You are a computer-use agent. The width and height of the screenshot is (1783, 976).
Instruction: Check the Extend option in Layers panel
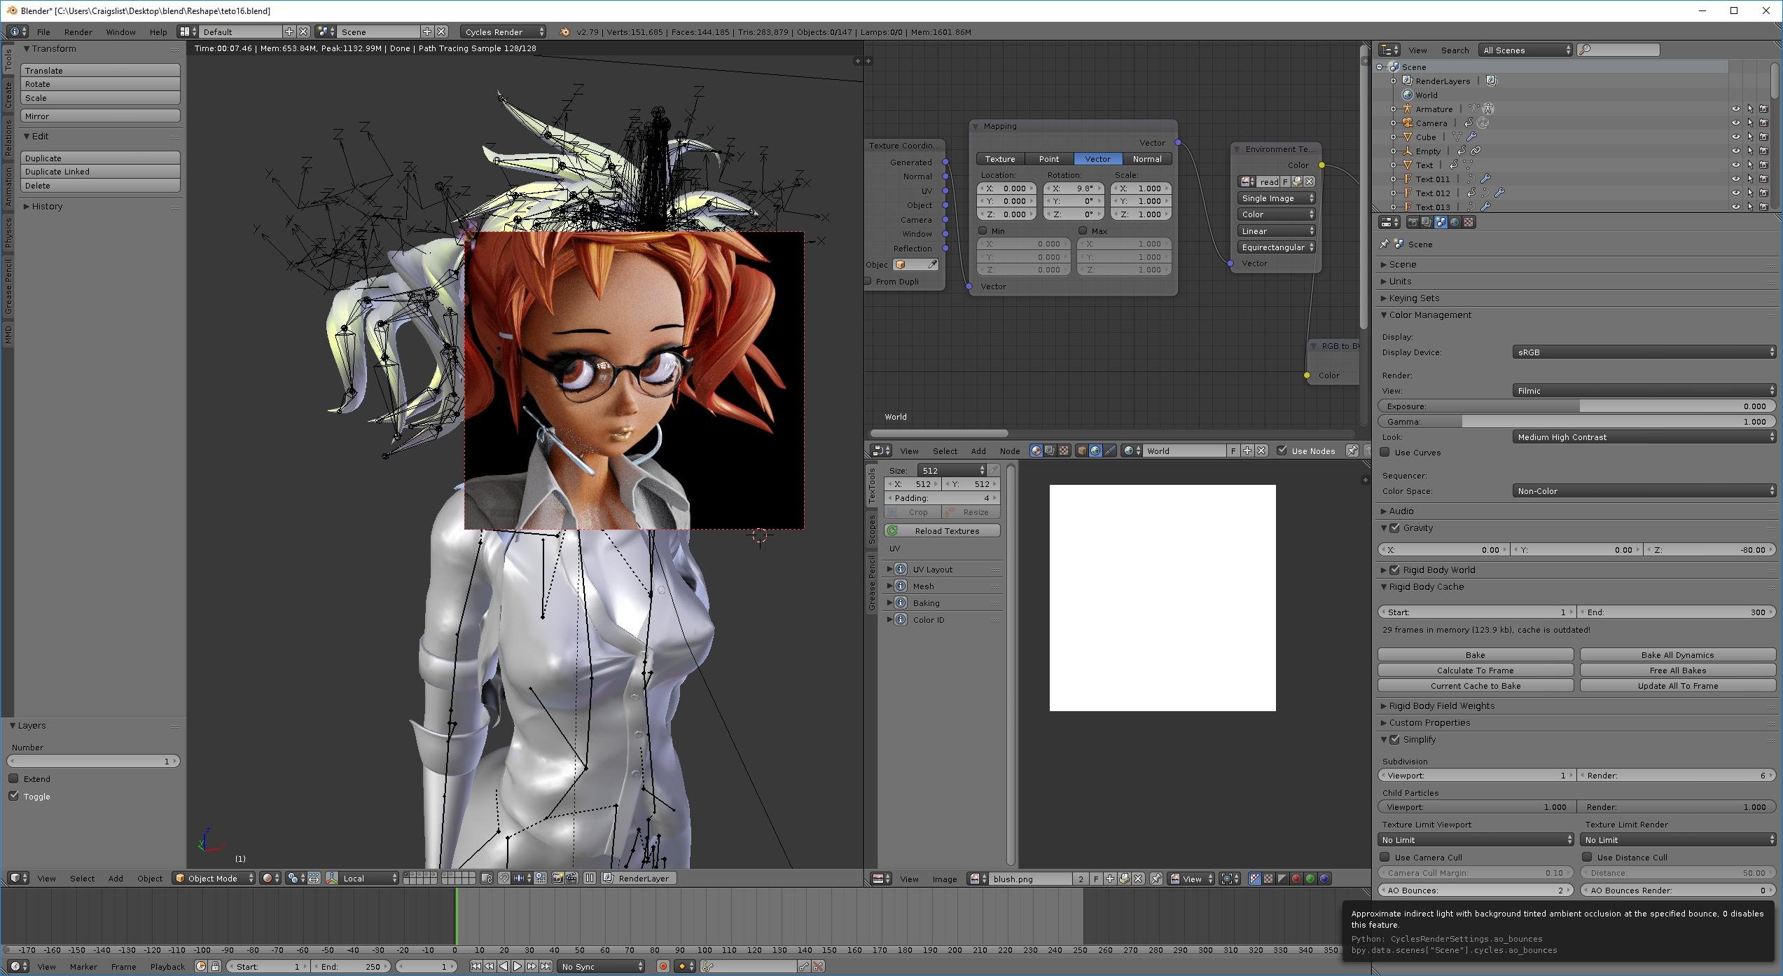point(13,778)
